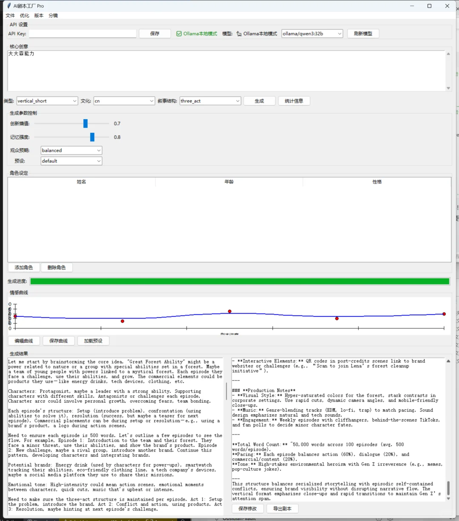The image size is (459, 521).
Task: Click the last red point at curve end
Action: coord(444,314)
